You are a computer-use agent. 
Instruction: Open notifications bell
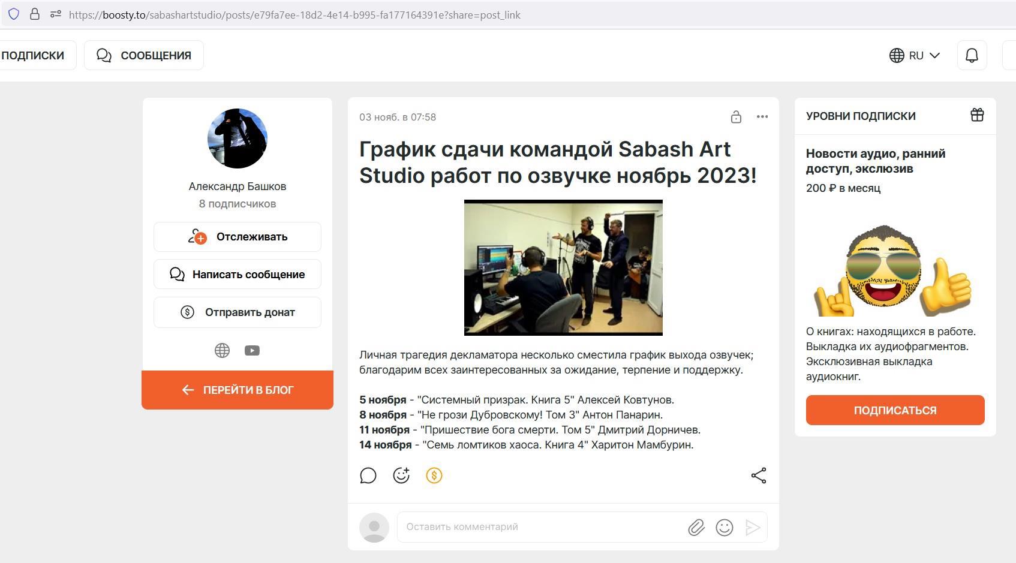(x=972, y=55)
